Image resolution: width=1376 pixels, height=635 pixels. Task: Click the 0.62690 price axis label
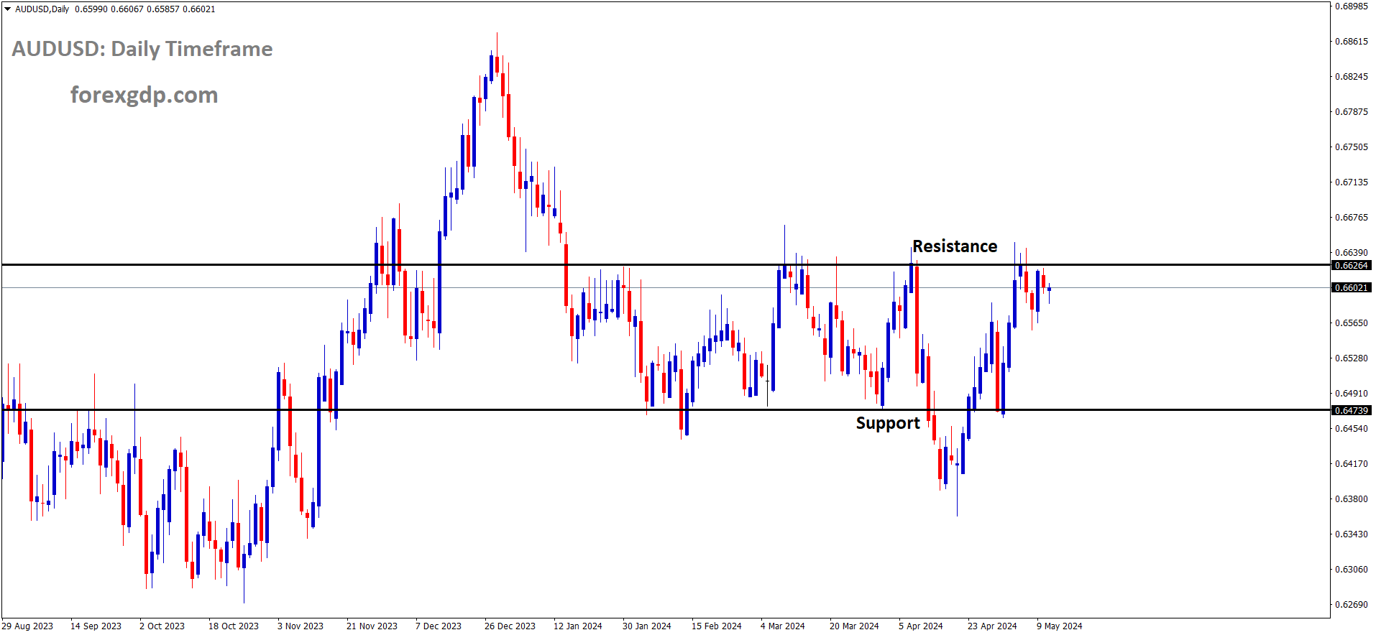(1352, 605)
